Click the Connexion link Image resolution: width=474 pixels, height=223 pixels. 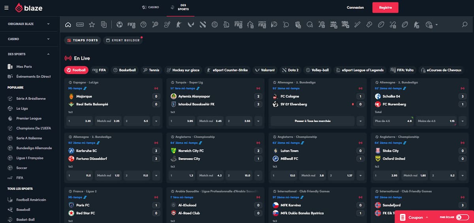[355, 7]
